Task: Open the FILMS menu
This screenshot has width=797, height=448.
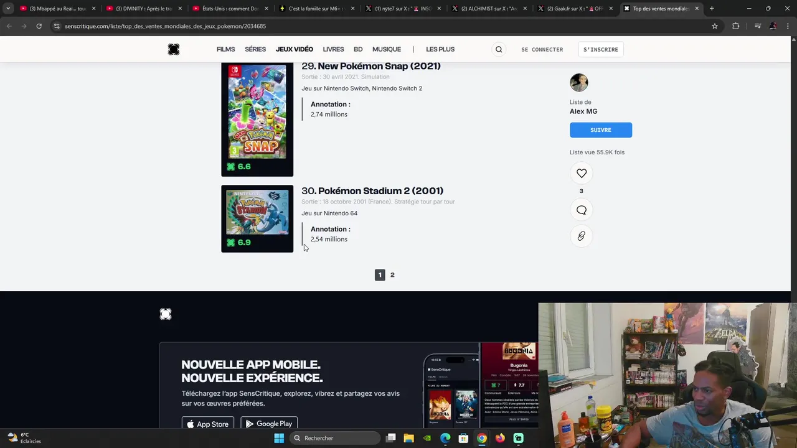Action: coord(226,49)
